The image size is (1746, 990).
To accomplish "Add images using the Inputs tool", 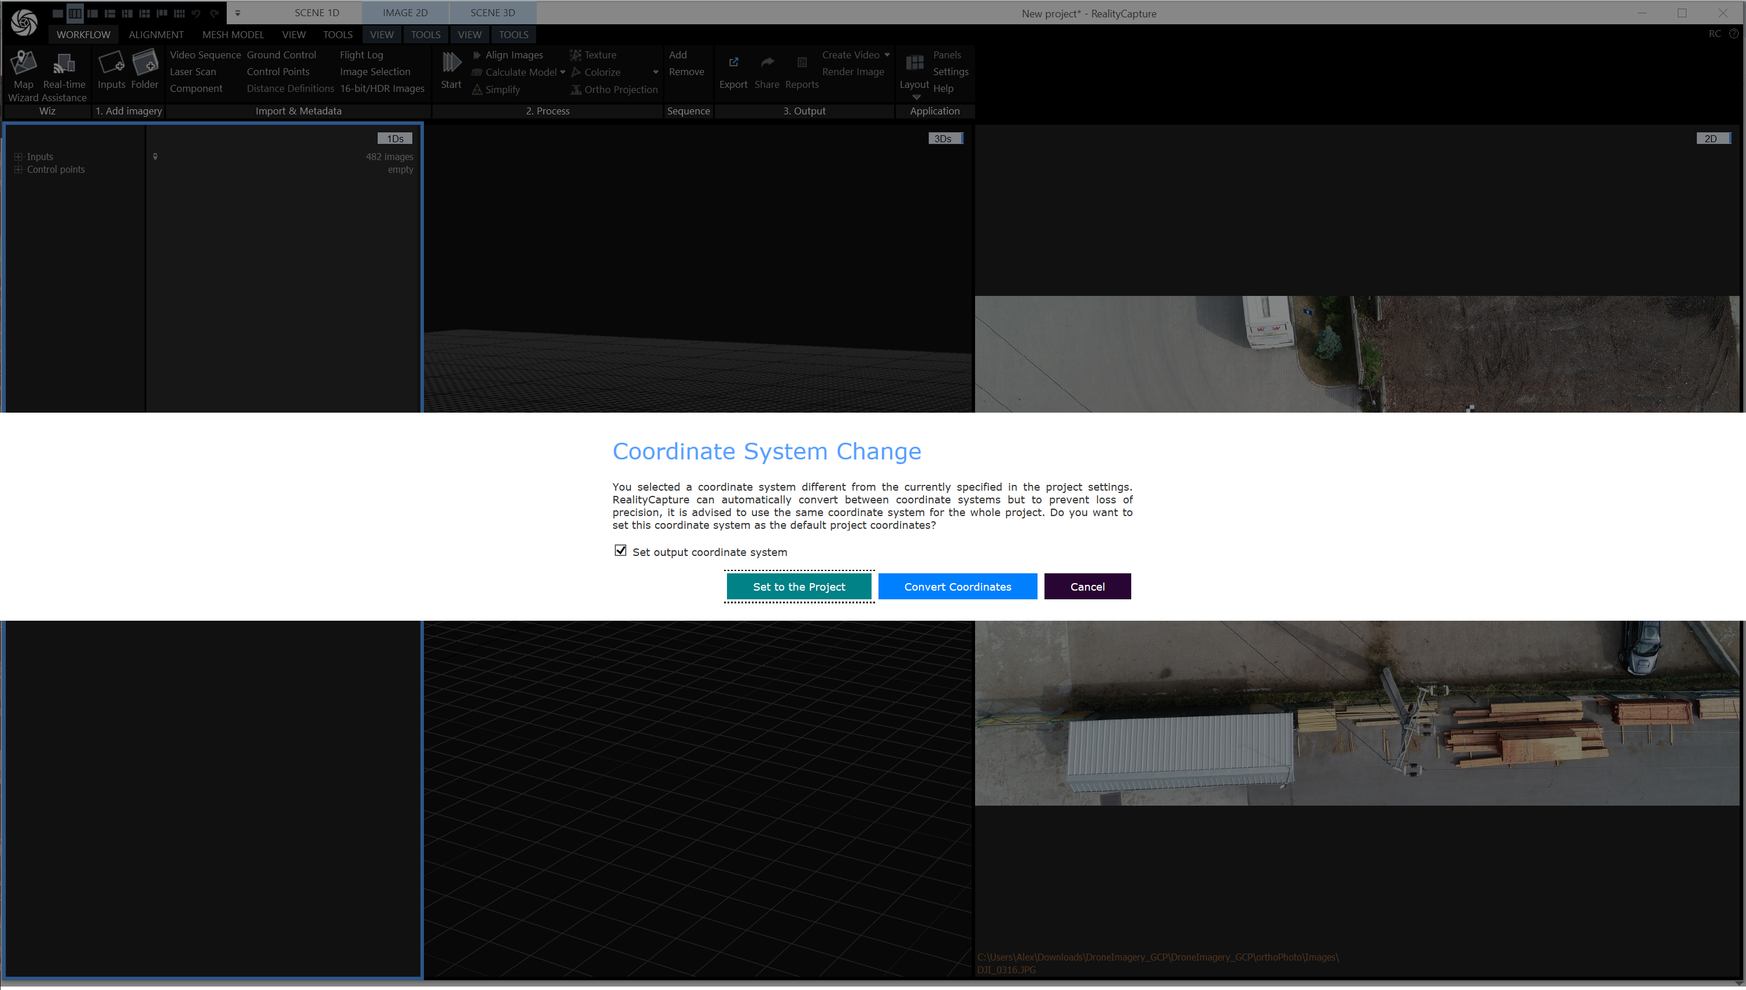I will click(x=111, y=72).
